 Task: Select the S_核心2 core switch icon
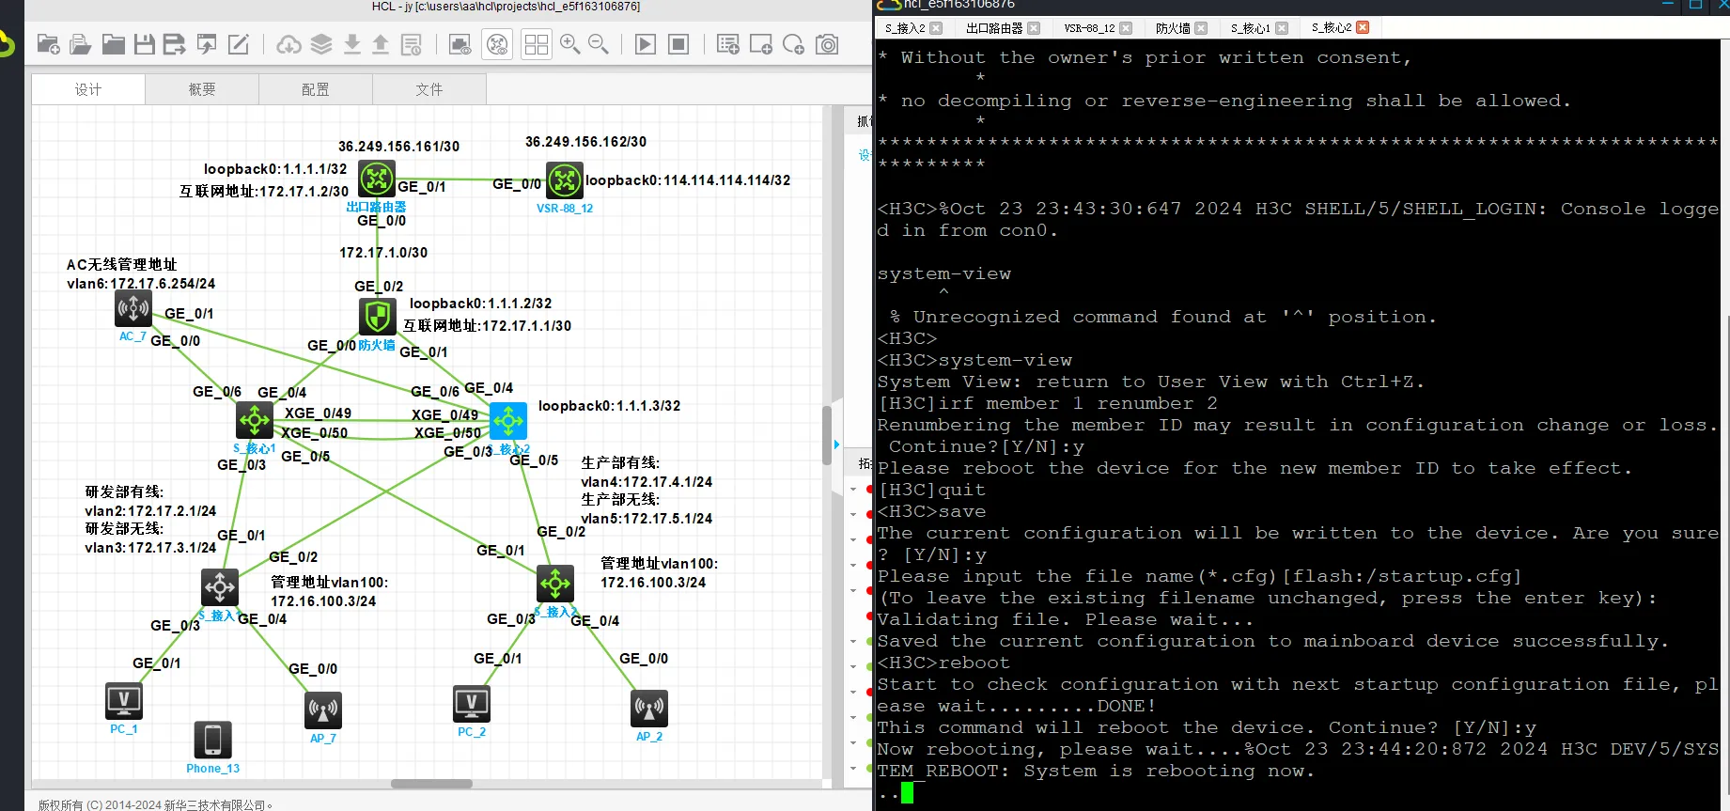coord(508,422)
